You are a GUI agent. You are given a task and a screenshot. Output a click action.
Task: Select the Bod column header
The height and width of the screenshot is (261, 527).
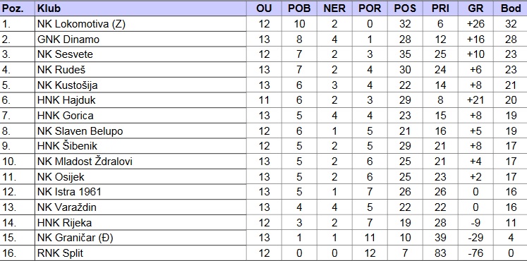pyautogui.click(x=511, y=8)
